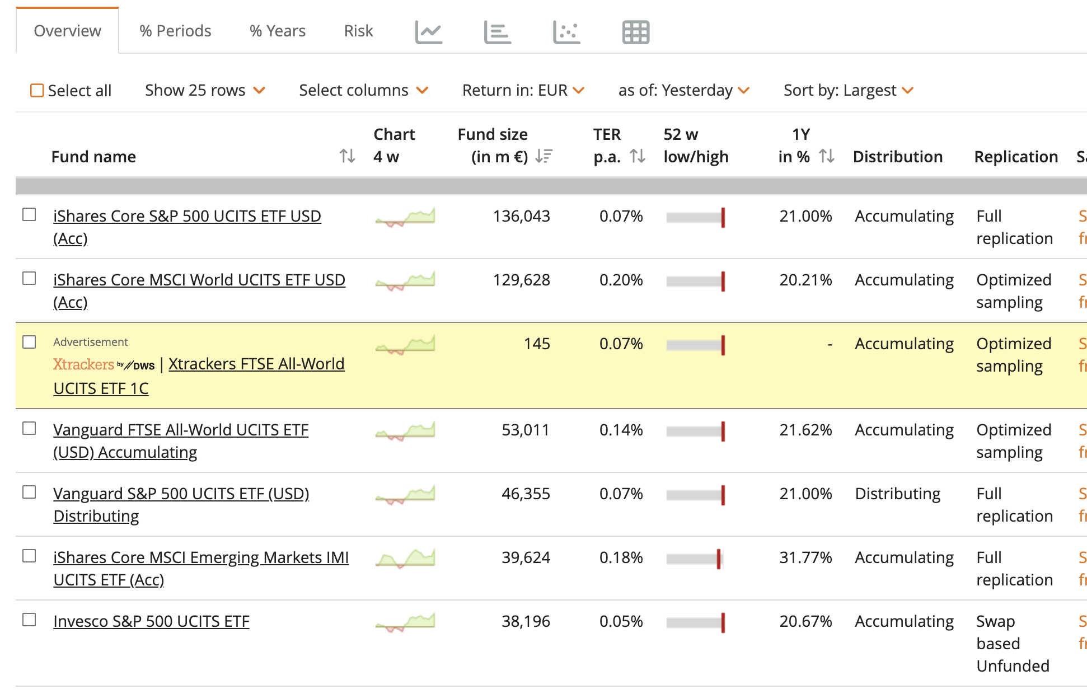Screen dimensions: 1087x694
Task: Open Vanguard S&P 500 UCITS ETF Distributing link
Action: tap(181, 505)
